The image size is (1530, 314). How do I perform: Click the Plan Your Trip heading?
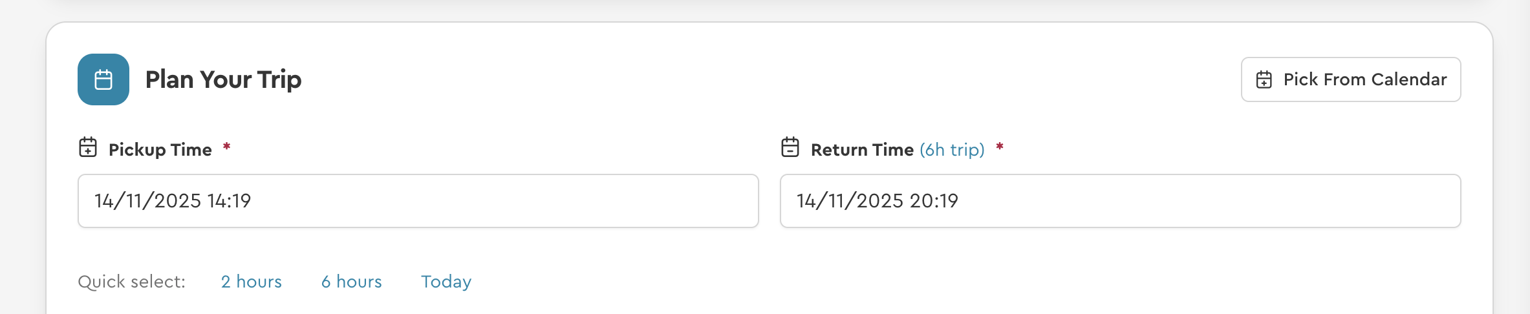click(223, 79)
